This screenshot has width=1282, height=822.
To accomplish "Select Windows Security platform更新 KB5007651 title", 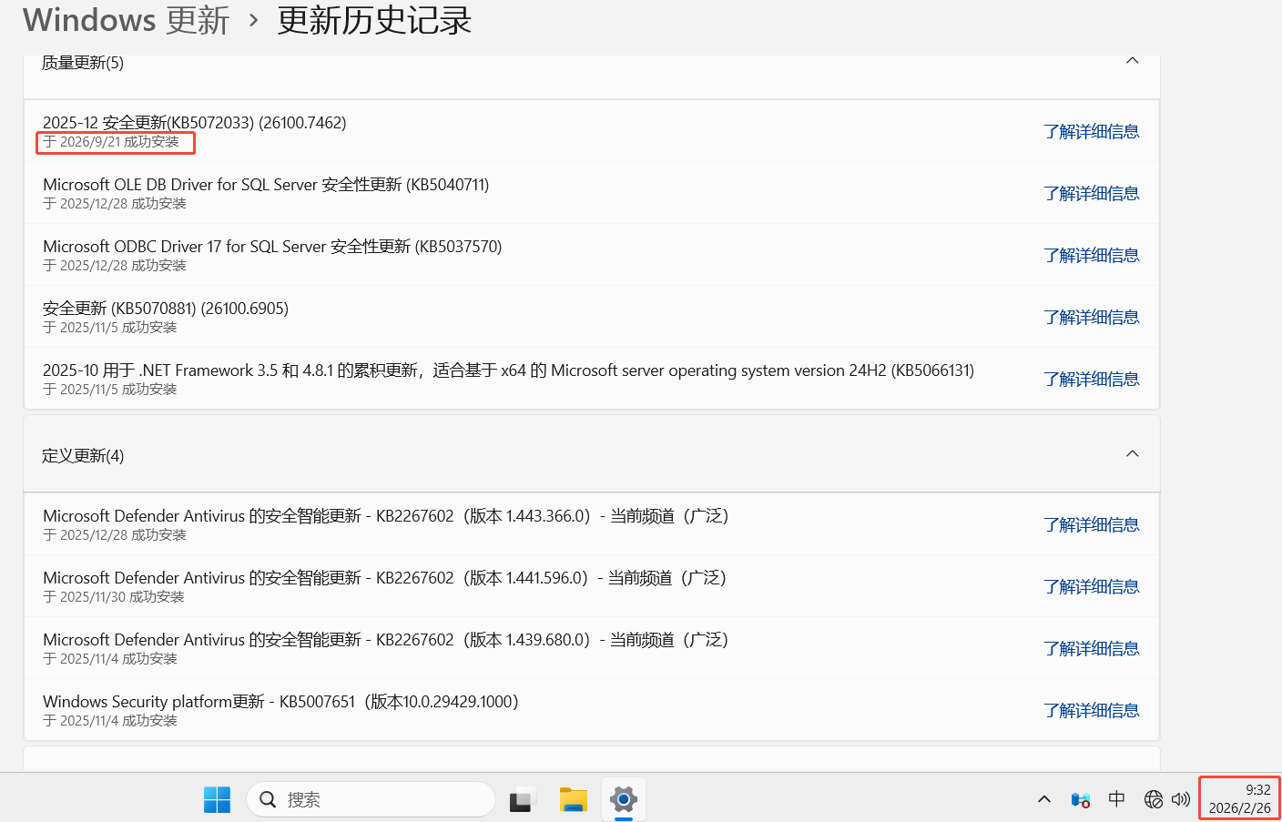I will (280, 702).
